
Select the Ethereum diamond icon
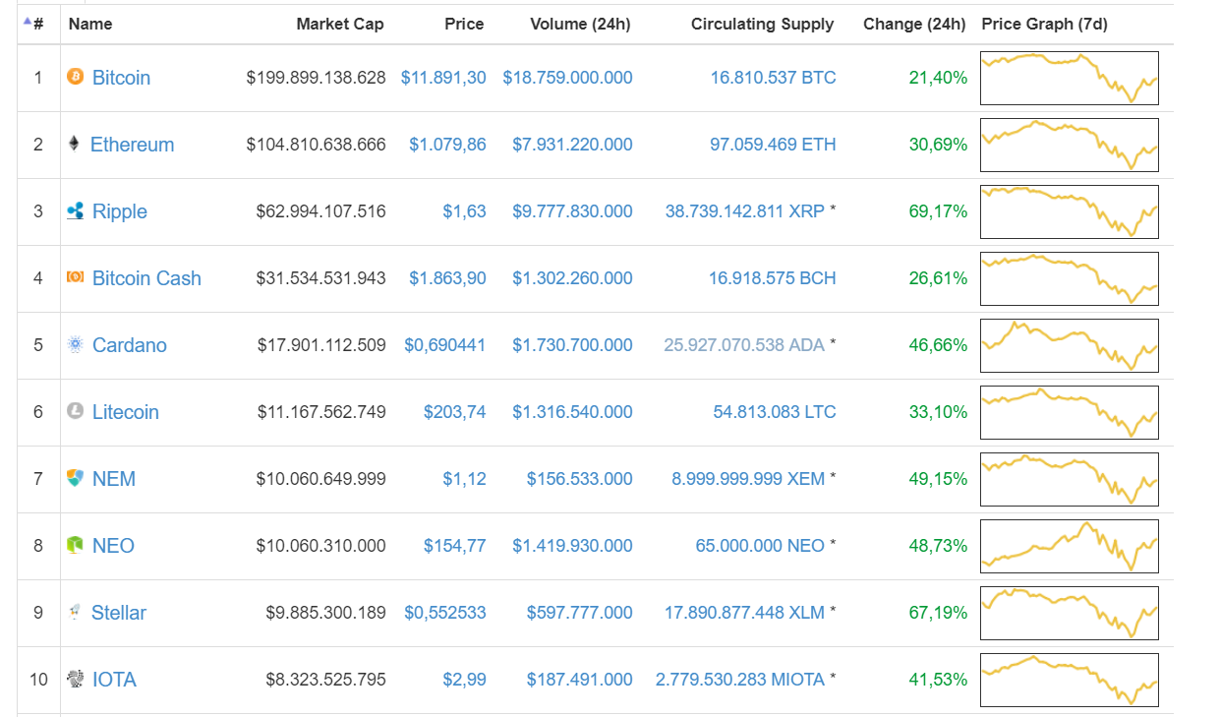pyautogui.click(x=74, y=144)
